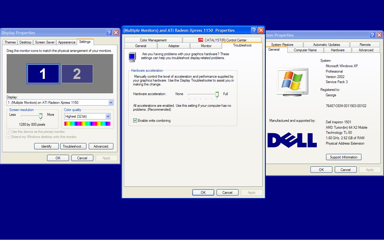Open the Appearance tab
The width and height of the screenshot is (384, 240).
pyautogui.click(x=67, y=42)
